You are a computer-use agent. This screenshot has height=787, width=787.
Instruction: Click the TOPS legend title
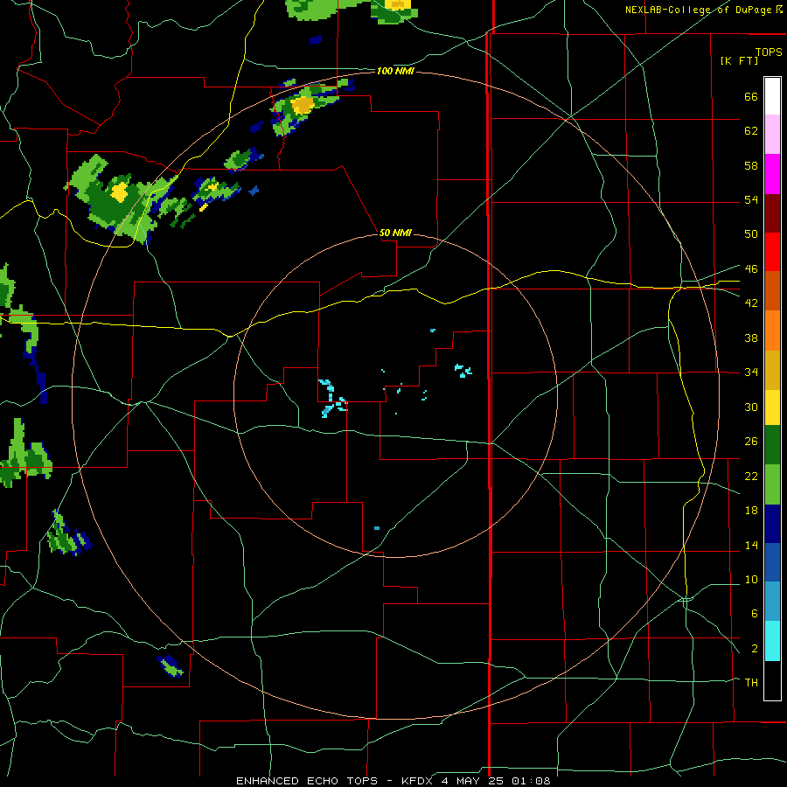pos(769,52)
